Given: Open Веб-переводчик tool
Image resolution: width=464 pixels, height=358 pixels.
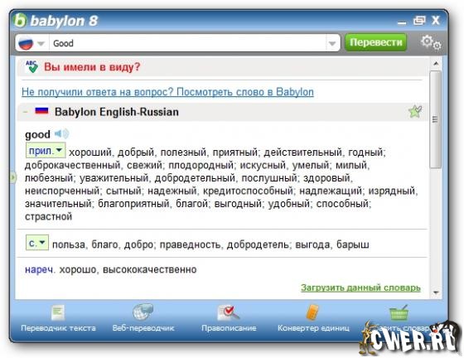Looking at the screenshot, I should pyautogui.click(x=143, y=318).
